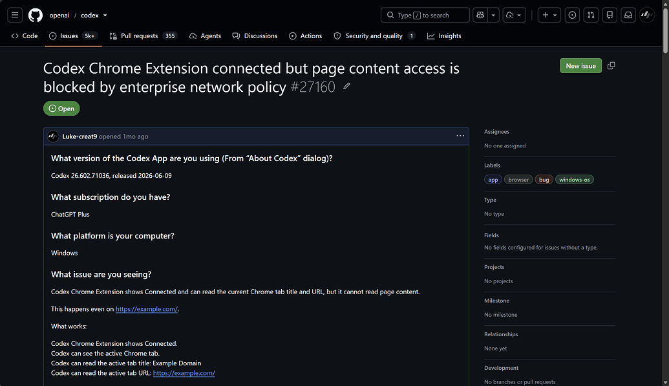
Task: Open the Security and quality tab
Action: click(x=375, y=36)
